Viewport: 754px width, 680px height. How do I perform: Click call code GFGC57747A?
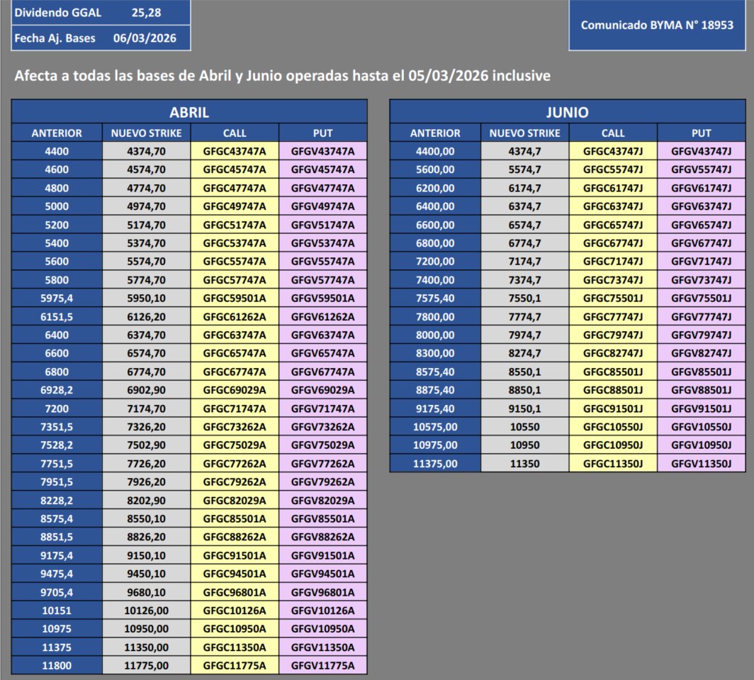234,280
